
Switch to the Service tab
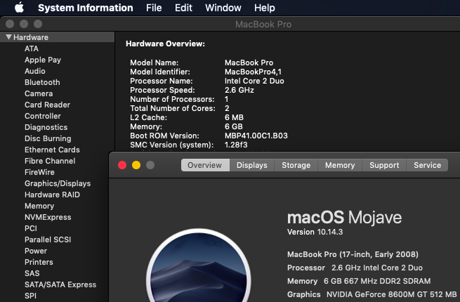[x=428, y=165]
